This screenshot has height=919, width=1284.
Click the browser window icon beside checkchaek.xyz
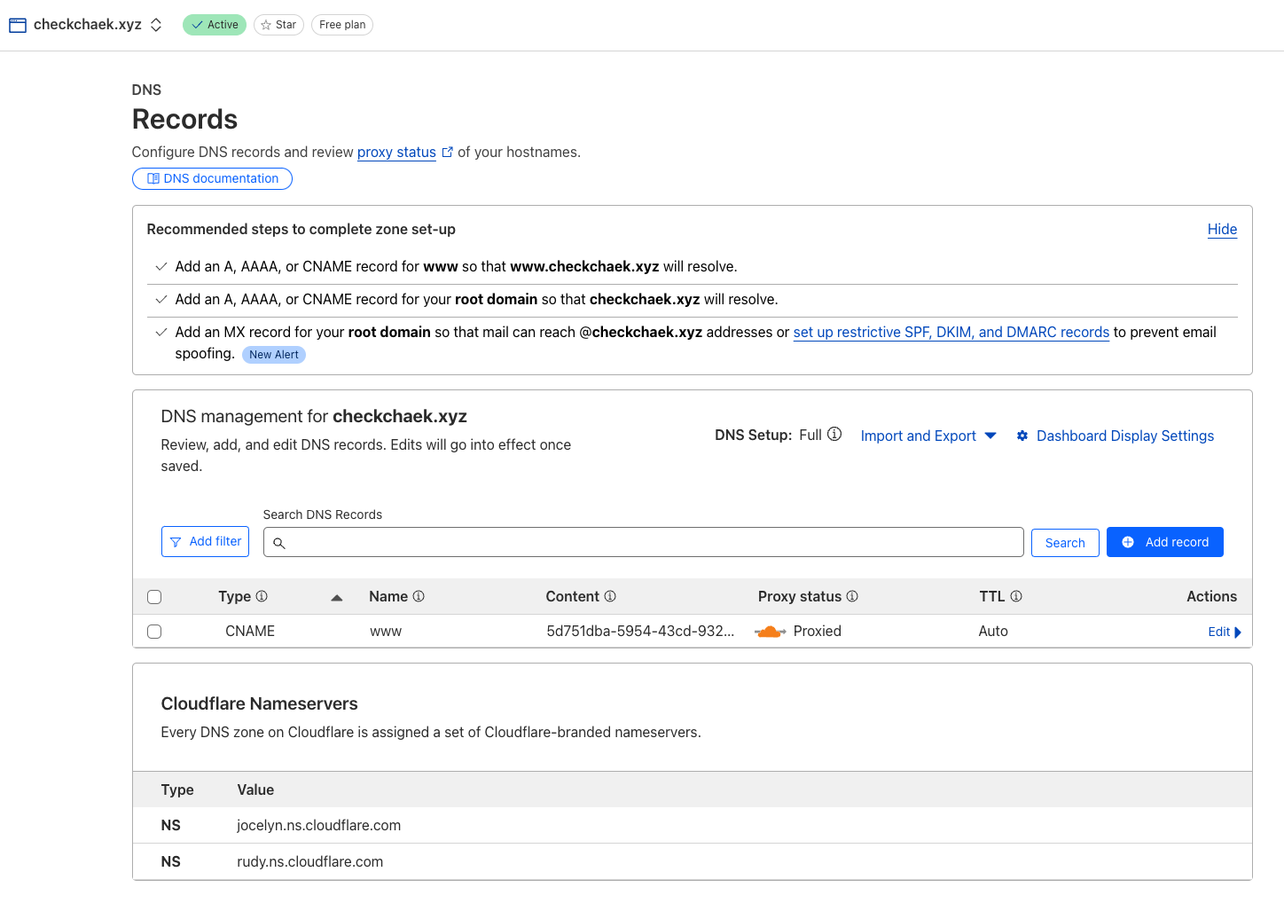pos(18,26)
